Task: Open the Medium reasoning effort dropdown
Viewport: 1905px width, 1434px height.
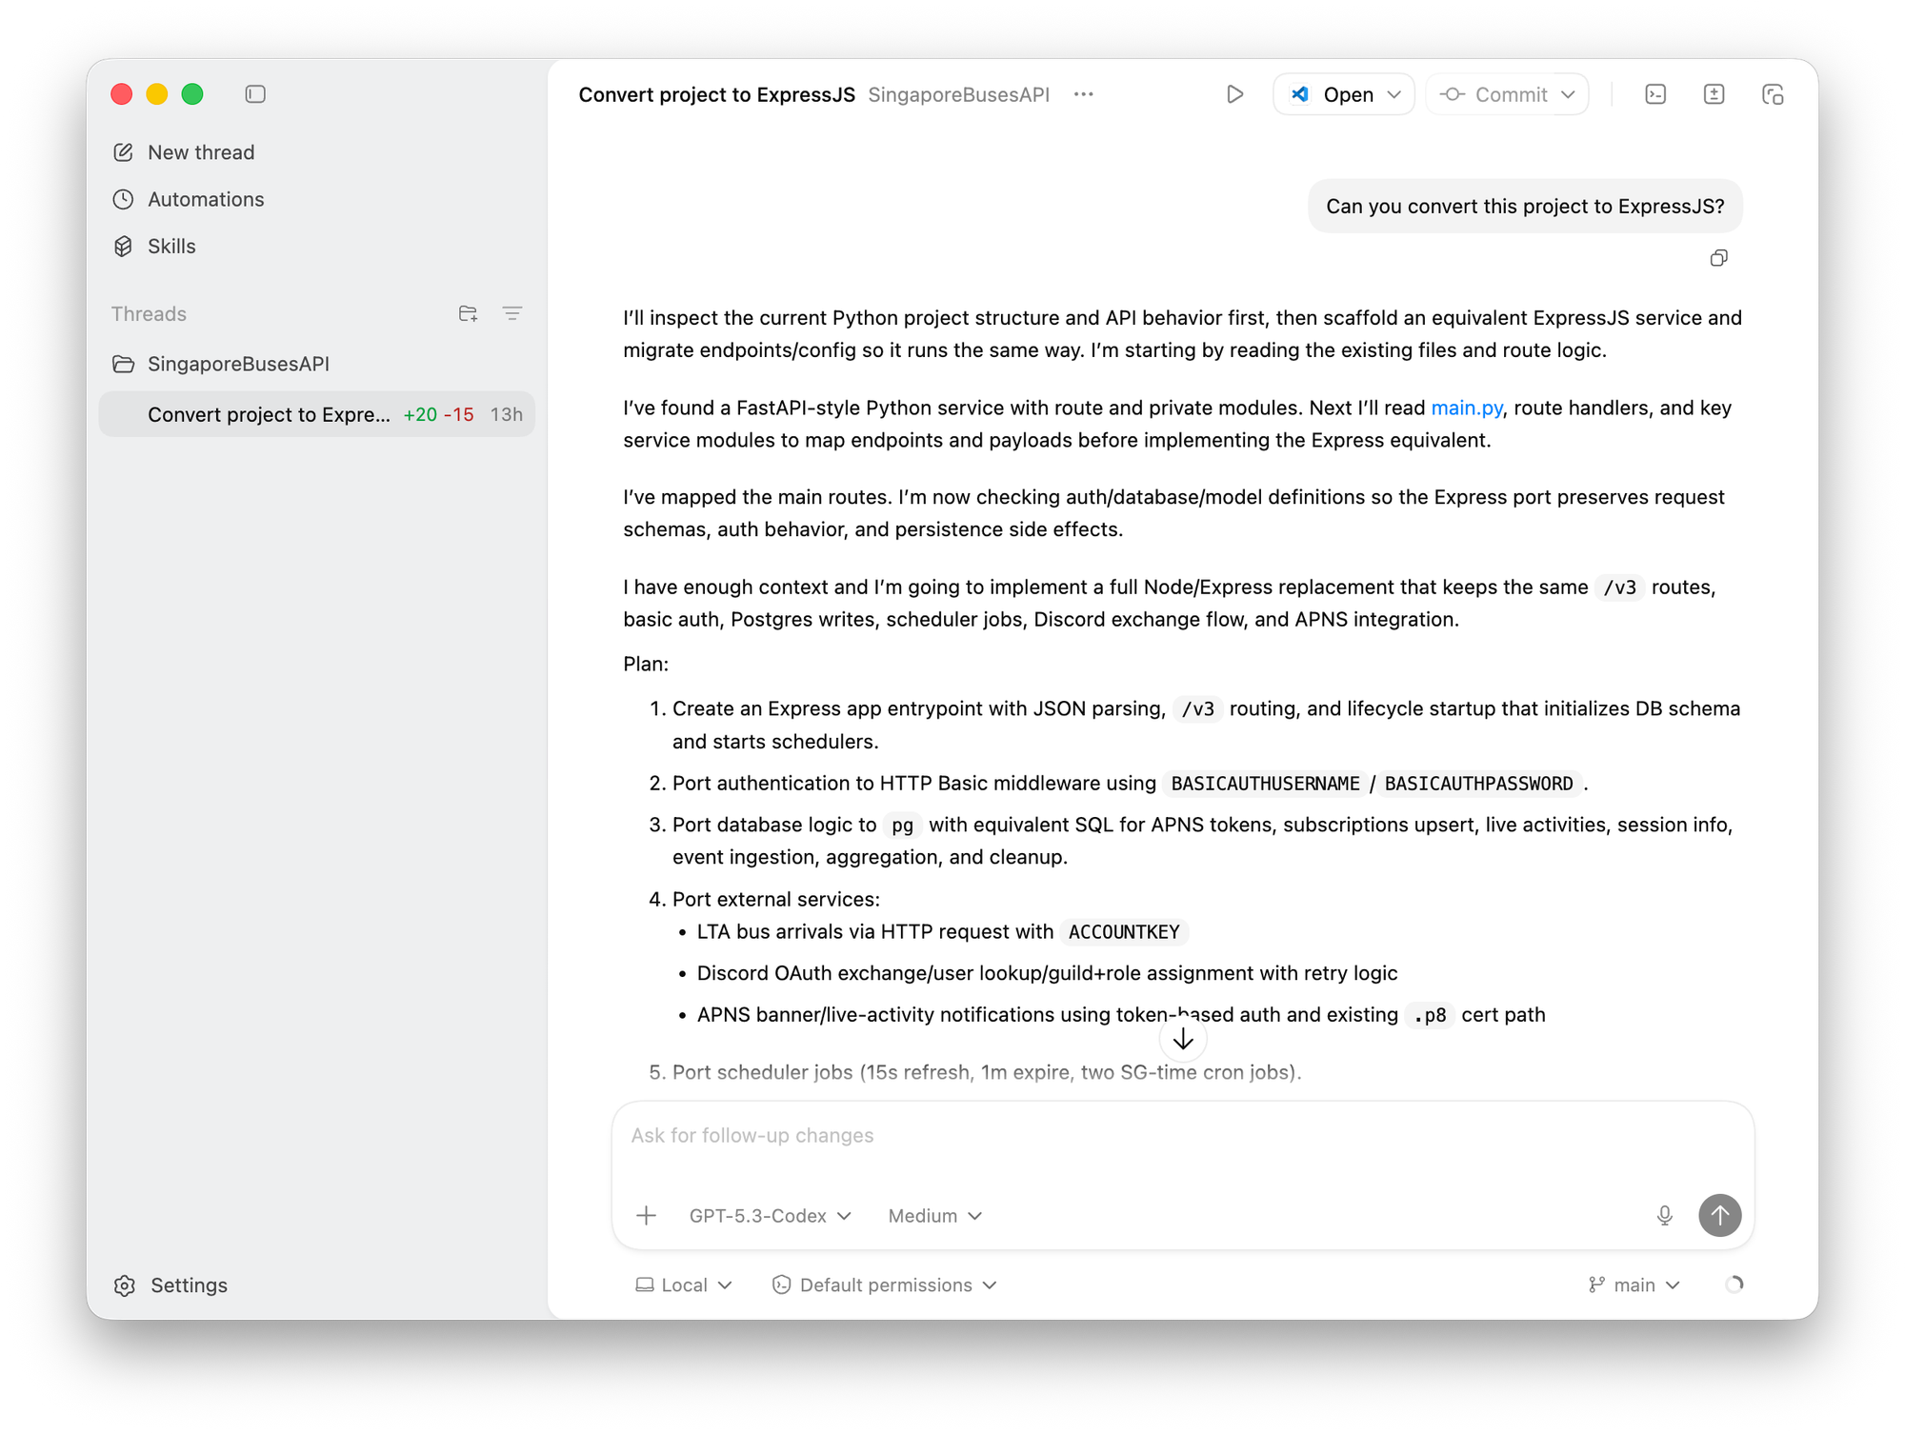Action: [x=934, y=1216]
